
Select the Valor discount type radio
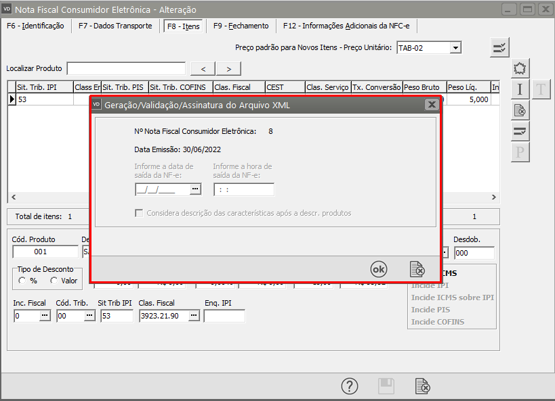(54, 281)
